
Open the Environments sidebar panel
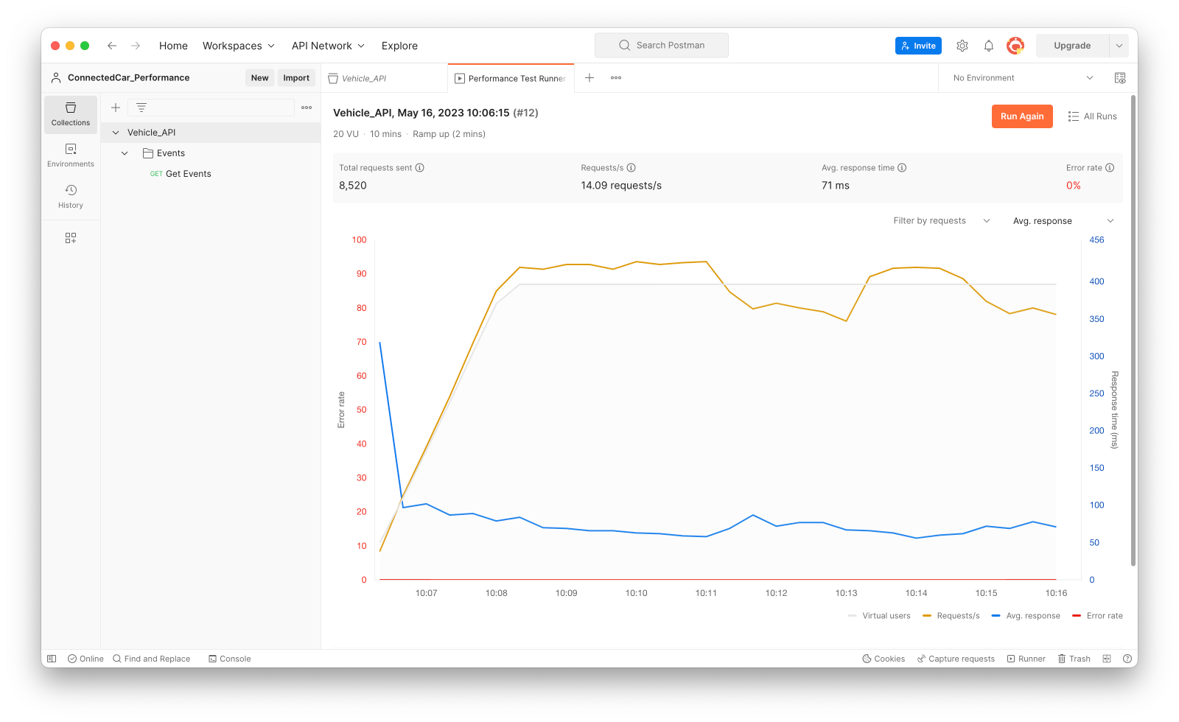(71, 155)
